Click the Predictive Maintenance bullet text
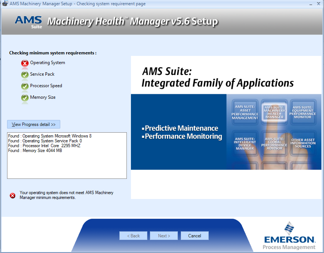This screenshot has width=324, height=253. tap(182, 128)
